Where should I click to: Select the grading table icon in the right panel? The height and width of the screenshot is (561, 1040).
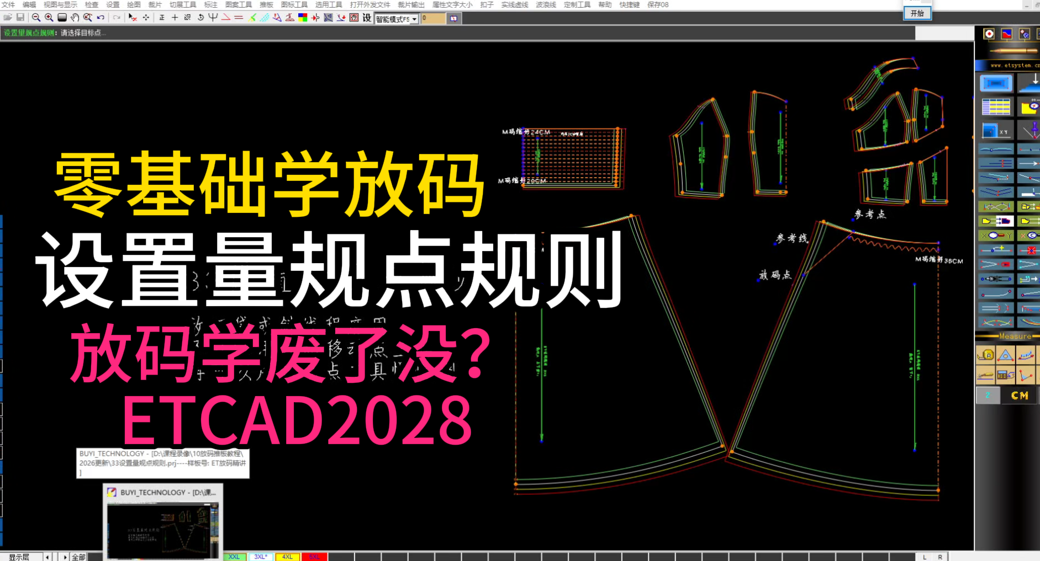pyautogui.click(x=996, y=106)
